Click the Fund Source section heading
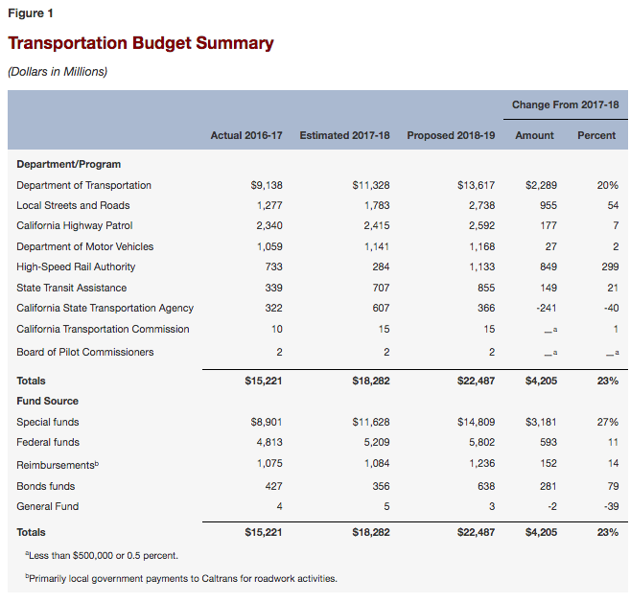 (47, 401)
